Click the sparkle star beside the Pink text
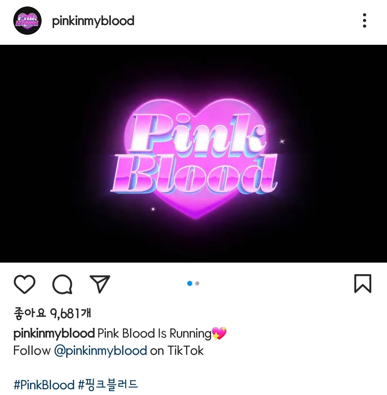This screenshot has height=395, width=387. coord(282,141)
